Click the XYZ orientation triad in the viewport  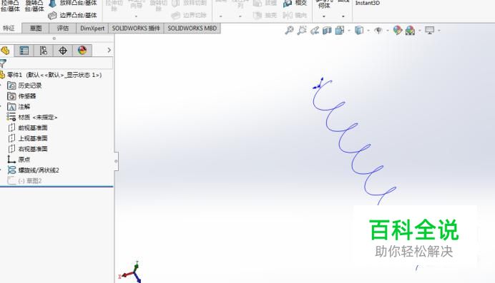click(130, 272)
